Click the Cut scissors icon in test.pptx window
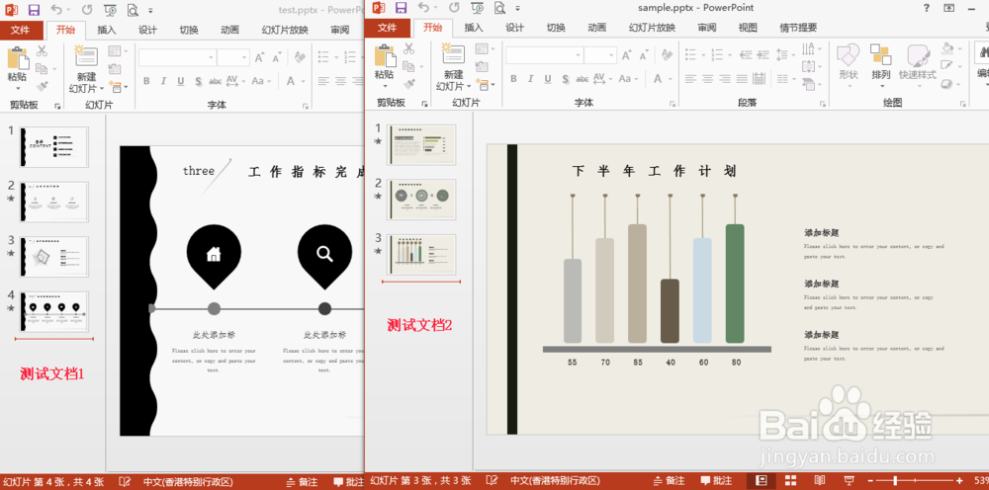The width and height of the screenshot is (989, 490). pyautogui.click(x=42, y=51)
